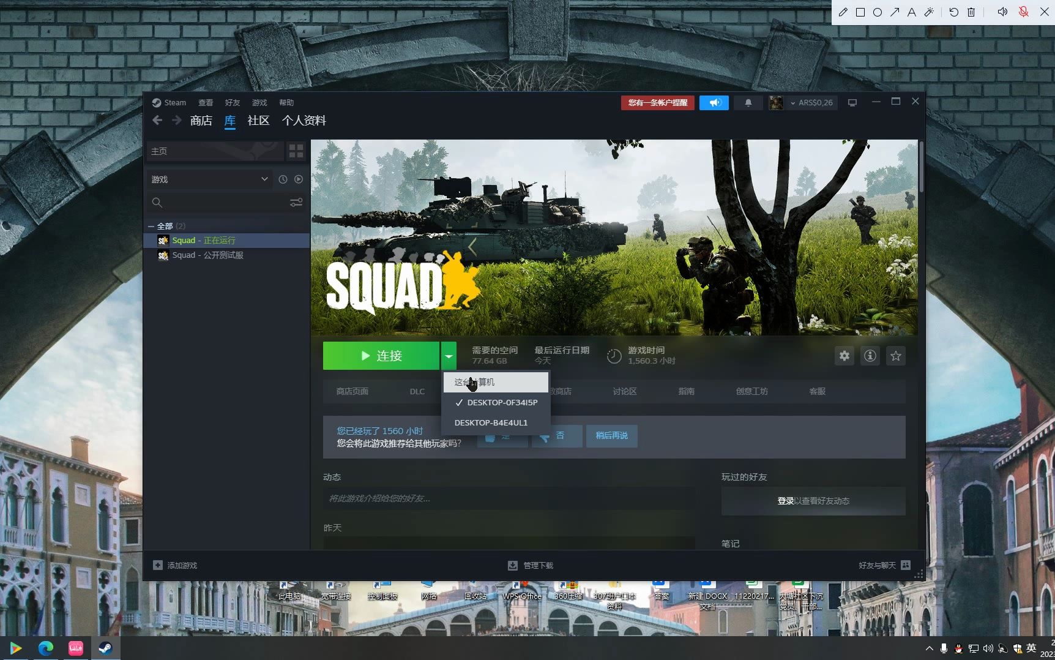Toggle the dropdown arrow beside 连接
Screen dimensions: 1055x660
449,356
